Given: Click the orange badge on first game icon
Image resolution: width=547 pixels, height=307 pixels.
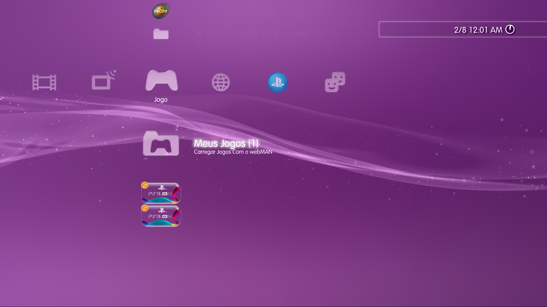Looking at the screenshot, I should [146, 185].
